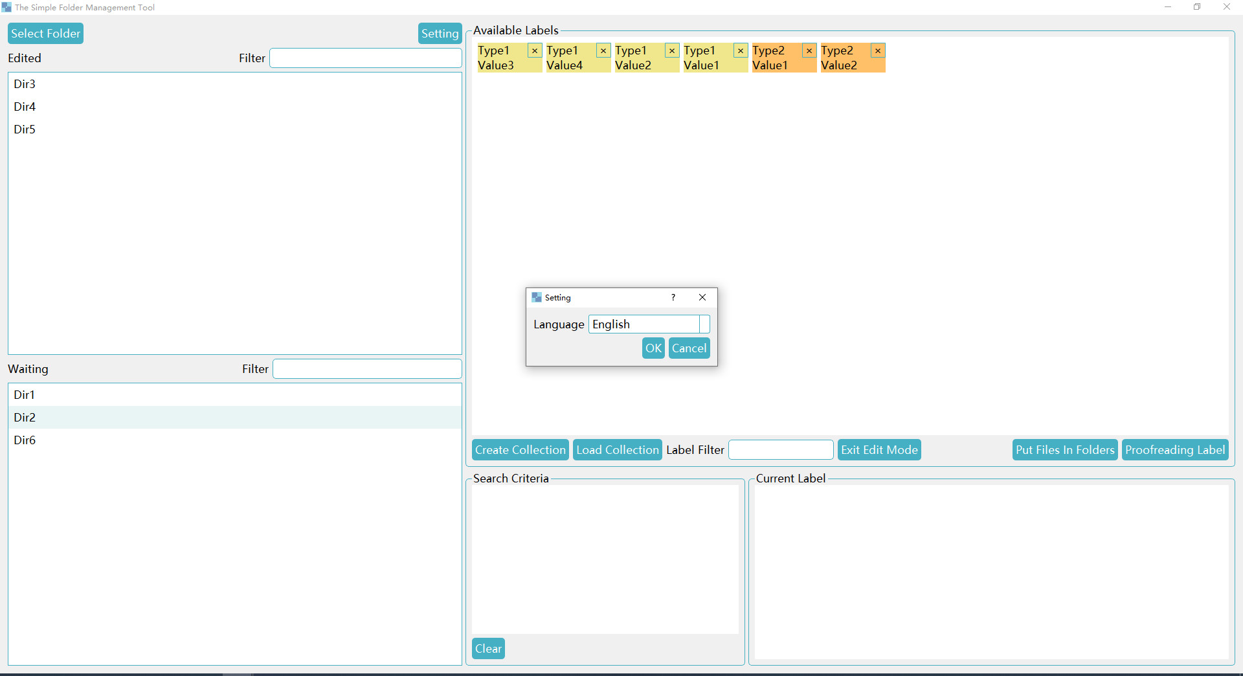Click Put Files In Folders
Viewport: 1243px width, 676px height.
1064,449
